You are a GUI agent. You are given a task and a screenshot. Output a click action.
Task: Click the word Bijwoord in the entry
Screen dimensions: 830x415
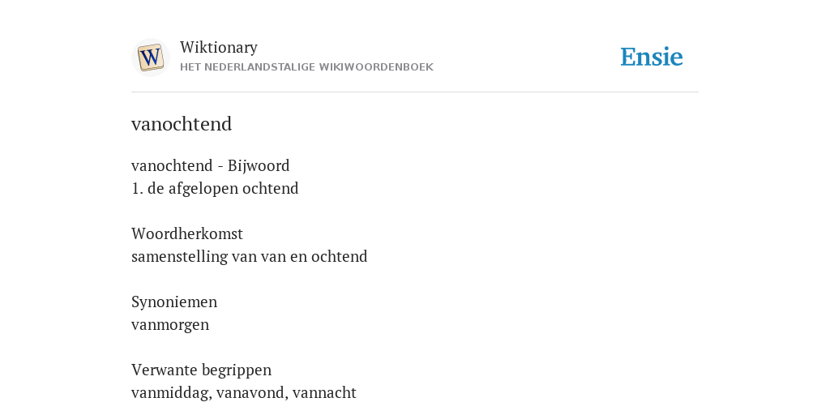click(x=259, y=165)
